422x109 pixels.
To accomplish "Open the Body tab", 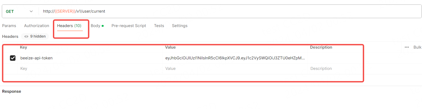I will [97, 26].
